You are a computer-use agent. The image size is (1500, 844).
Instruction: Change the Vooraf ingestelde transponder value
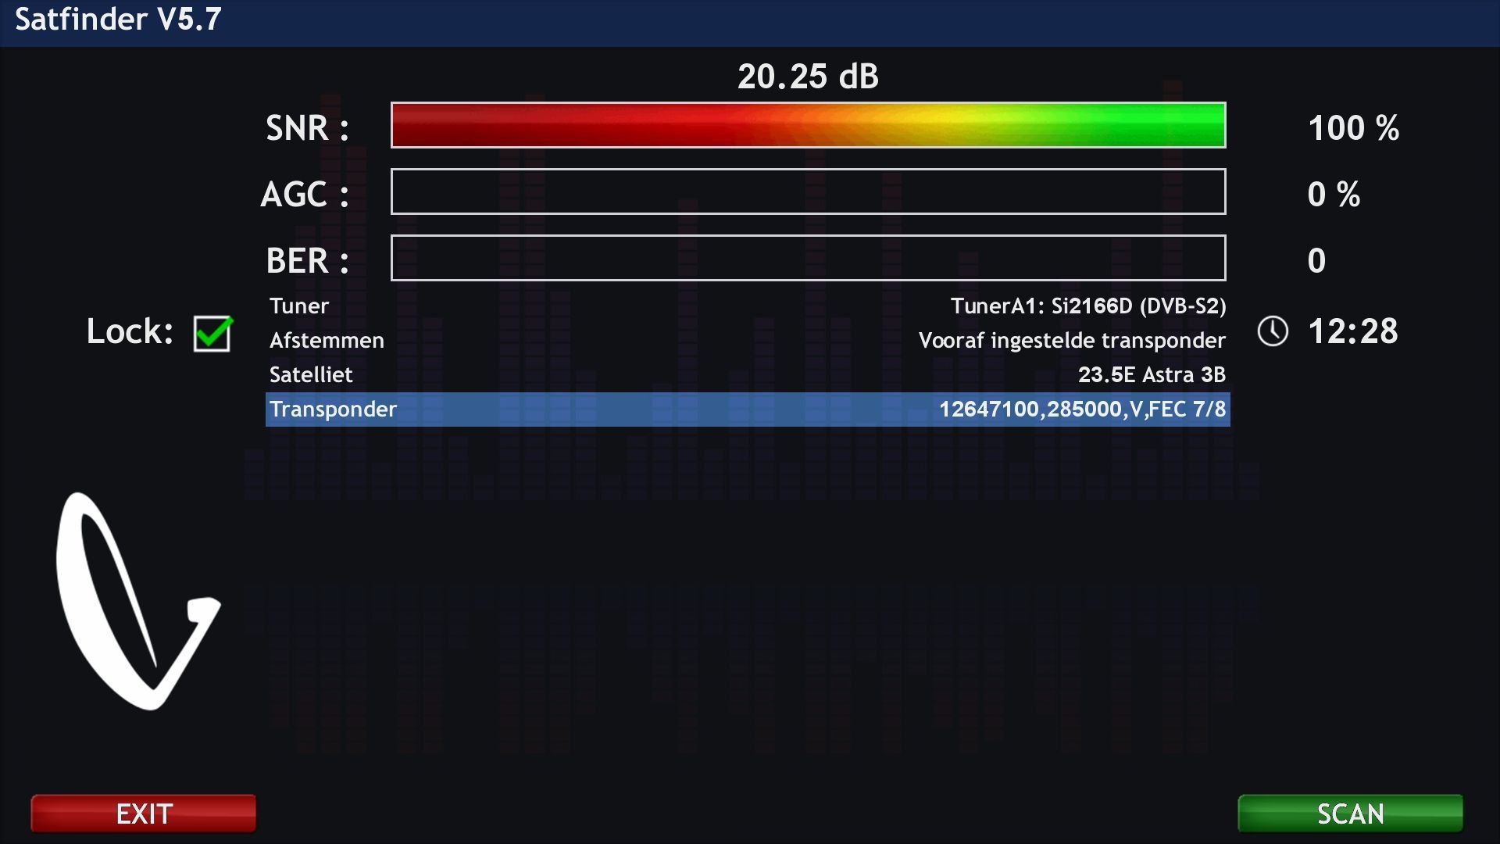tap(1072, 341)
